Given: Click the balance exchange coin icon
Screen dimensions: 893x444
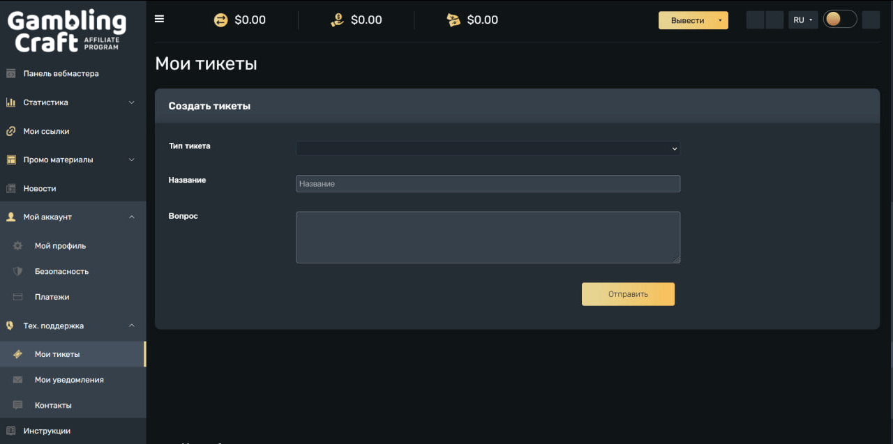Looking at the screenshot, I should [x=221, y=20].
